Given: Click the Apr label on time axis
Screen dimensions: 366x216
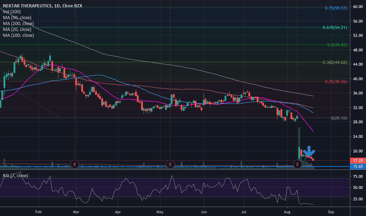Looking at the screenshot, I should (118, 212).
